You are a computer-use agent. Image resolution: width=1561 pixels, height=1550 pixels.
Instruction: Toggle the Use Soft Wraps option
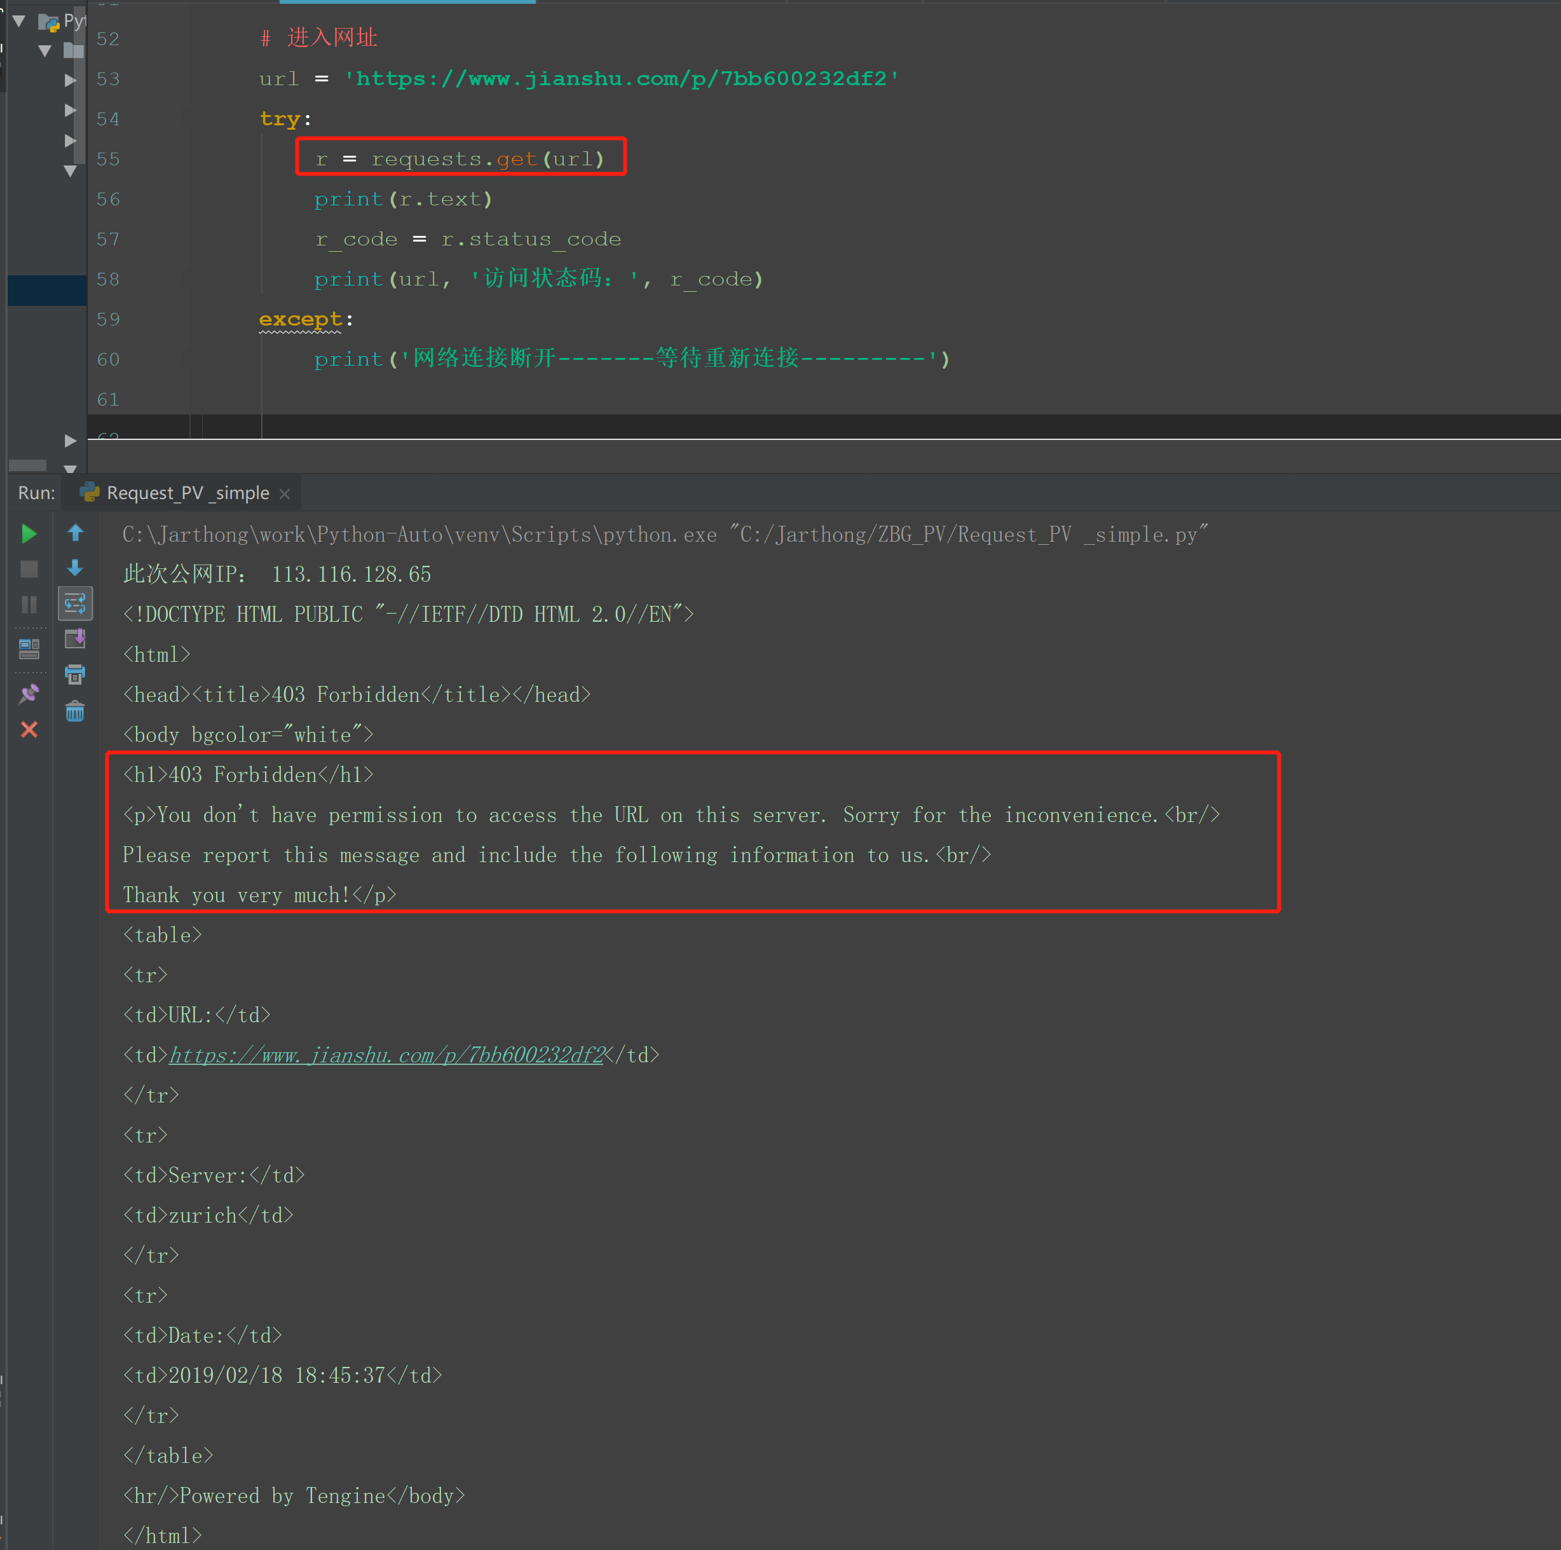[75, 603]
